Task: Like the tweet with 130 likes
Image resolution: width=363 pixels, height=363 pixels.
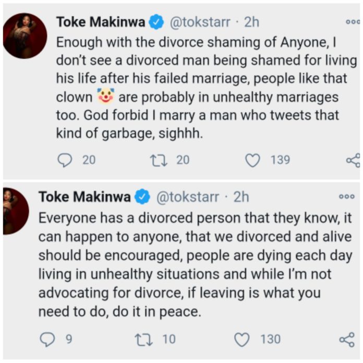Action: coord(241,340)
